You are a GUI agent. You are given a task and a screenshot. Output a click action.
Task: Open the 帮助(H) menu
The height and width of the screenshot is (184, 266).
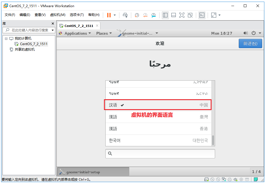click(94, 15)
